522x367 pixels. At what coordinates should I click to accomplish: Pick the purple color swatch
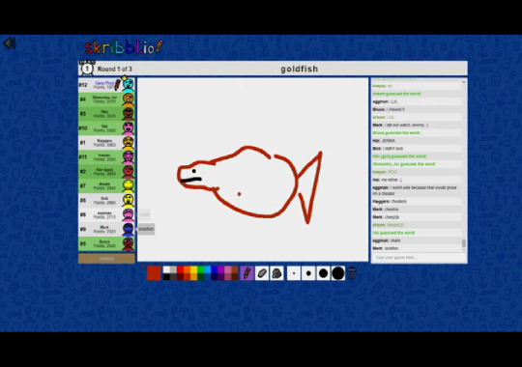pos(221,269)
